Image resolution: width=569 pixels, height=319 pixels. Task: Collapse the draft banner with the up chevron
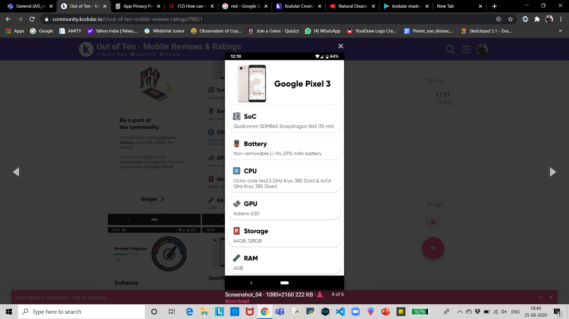(x=541, y=297)
